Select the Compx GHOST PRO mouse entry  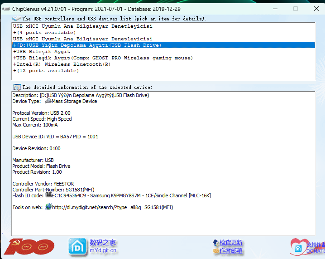[x=163, y=58]
